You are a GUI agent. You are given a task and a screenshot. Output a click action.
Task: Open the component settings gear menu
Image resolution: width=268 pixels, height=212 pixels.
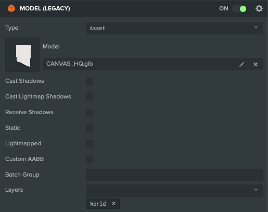(x=259, y=8)
